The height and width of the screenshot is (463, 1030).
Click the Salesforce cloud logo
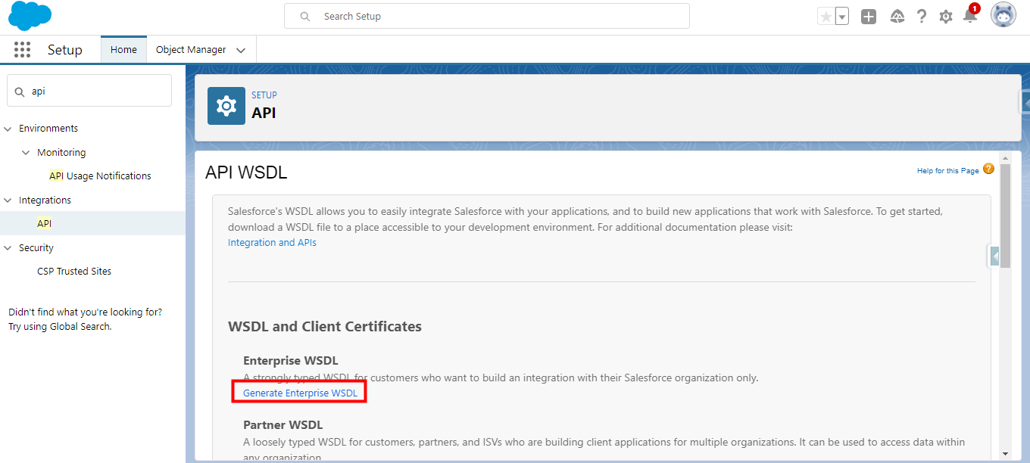click(x=30, y=16)
